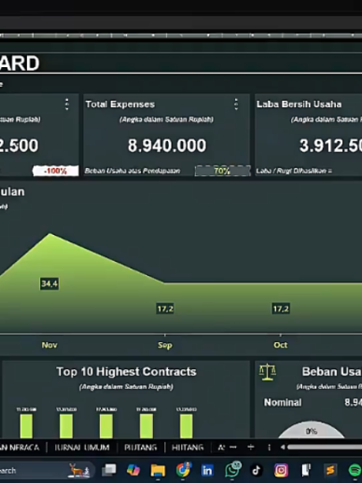Select the green area chart peak at Nov
362x483 pixels.
(49, 234)
